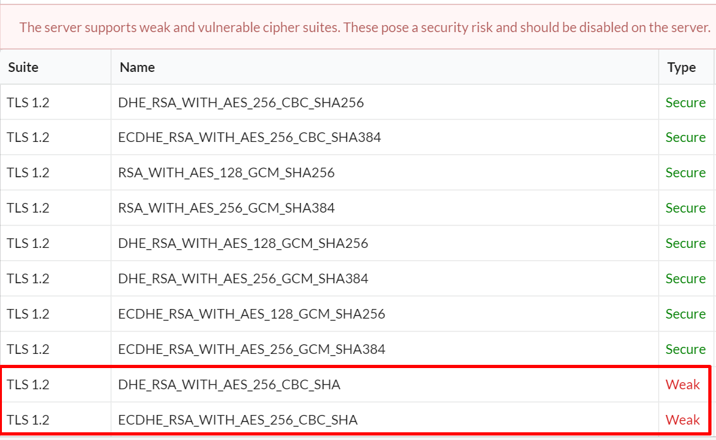Click Secure label for DHE_RSA_WITH_AES_256_CBC_SHA256
This screenshot has height=440, width=716.
click(685, 103)
